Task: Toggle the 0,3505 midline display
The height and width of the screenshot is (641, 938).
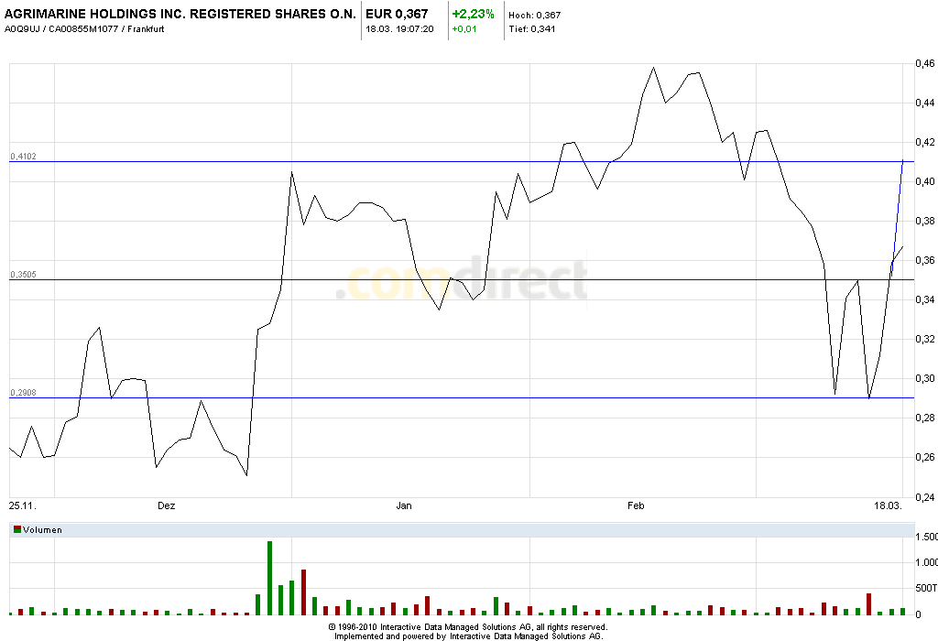Action: coord(22,272)
